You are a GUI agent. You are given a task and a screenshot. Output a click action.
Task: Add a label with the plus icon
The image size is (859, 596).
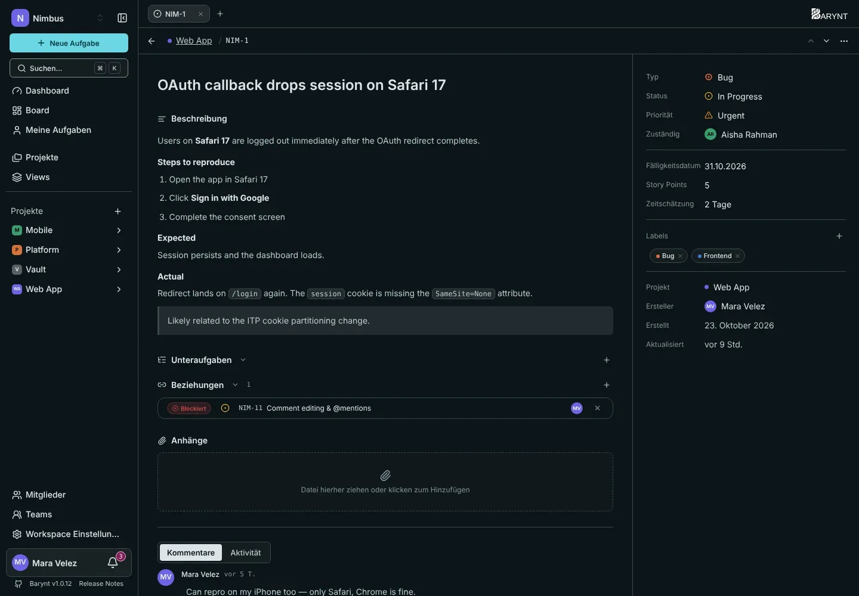[x=839, y=236]
